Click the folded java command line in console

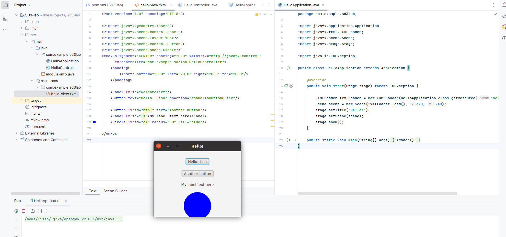click(x=74, y=219)
